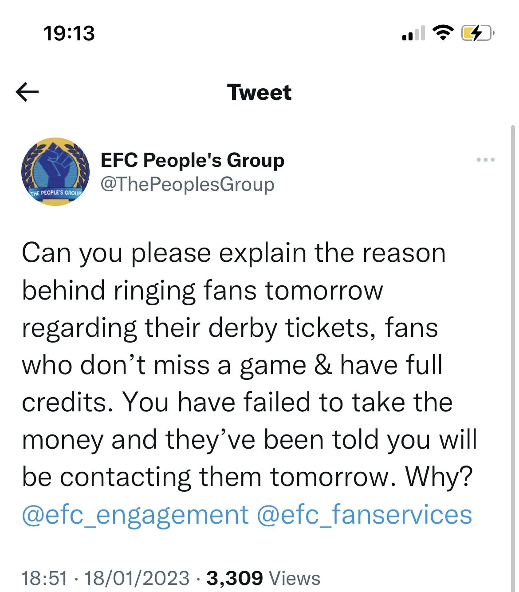Viewport: 519px width, 592px height.
Task: Open the three-dot more options menu
Action: click(485, 160)
